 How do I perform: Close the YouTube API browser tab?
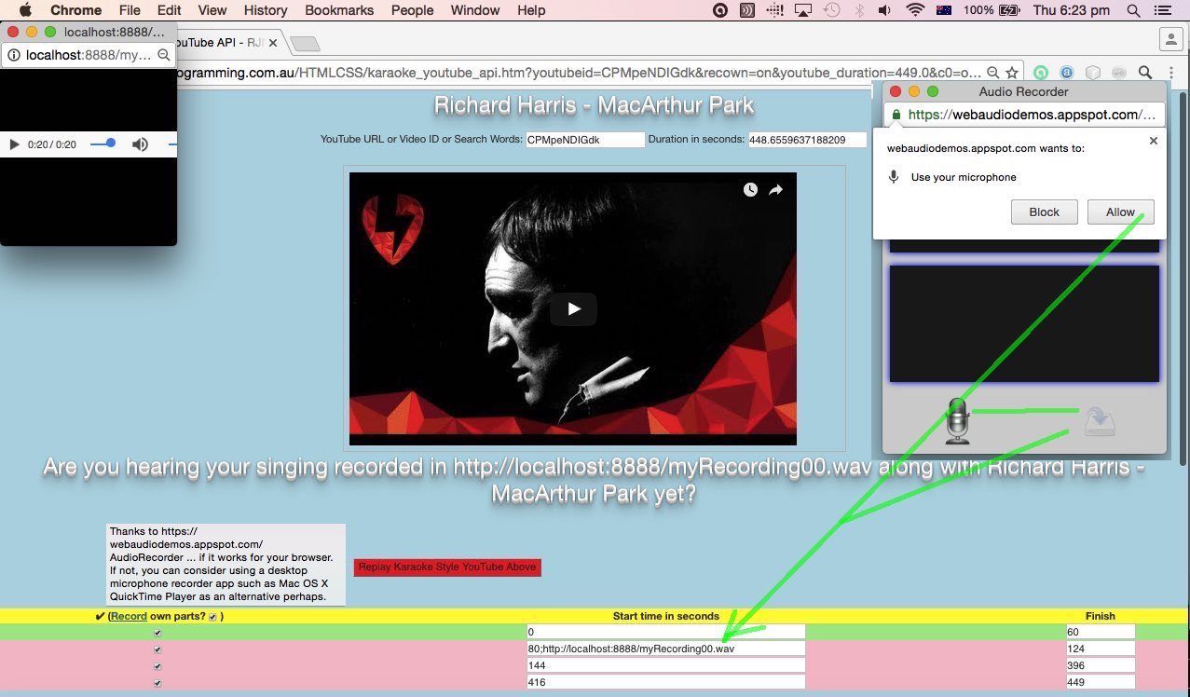point(273,43)
